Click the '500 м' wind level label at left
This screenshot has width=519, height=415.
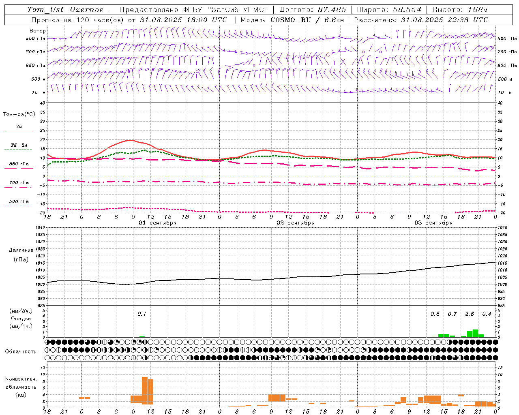39,79
